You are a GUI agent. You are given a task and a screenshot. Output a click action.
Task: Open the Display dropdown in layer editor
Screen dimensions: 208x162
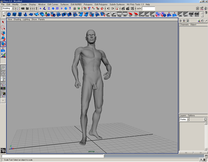click(x=188, y=119)
